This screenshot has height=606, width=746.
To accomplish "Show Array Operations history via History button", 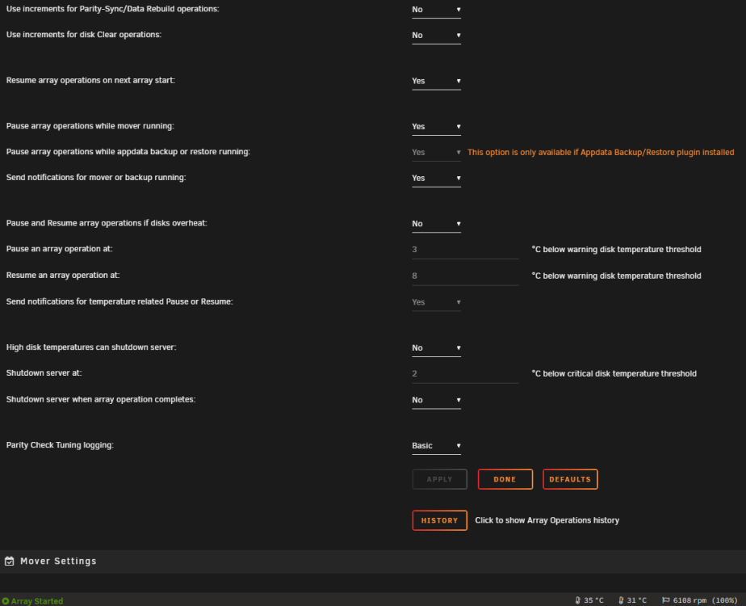I will tap(439, 521).
